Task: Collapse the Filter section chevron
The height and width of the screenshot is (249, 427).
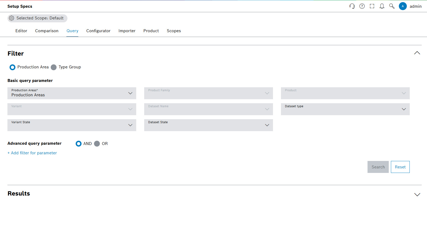Action: pos(417,53)
